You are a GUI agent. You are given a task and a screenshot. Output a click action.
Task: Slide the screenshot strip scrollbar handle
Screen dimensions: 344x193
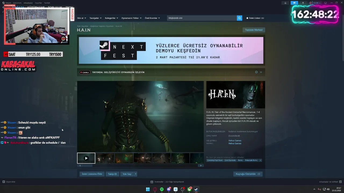pyautogui.click(x=88, y=166)
